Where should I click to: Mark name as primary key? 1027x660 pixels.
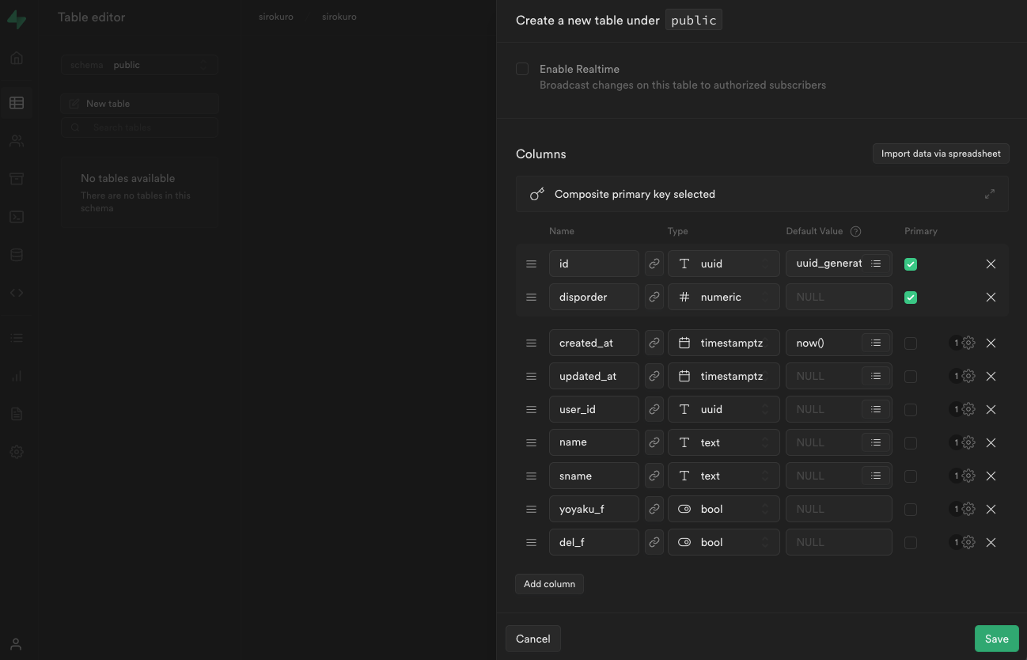(x=911, y=443)
